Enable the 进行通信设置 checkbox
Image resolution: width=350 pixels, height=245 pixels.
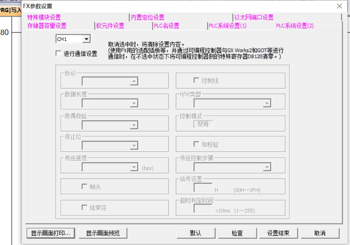(x=58, y=53)
